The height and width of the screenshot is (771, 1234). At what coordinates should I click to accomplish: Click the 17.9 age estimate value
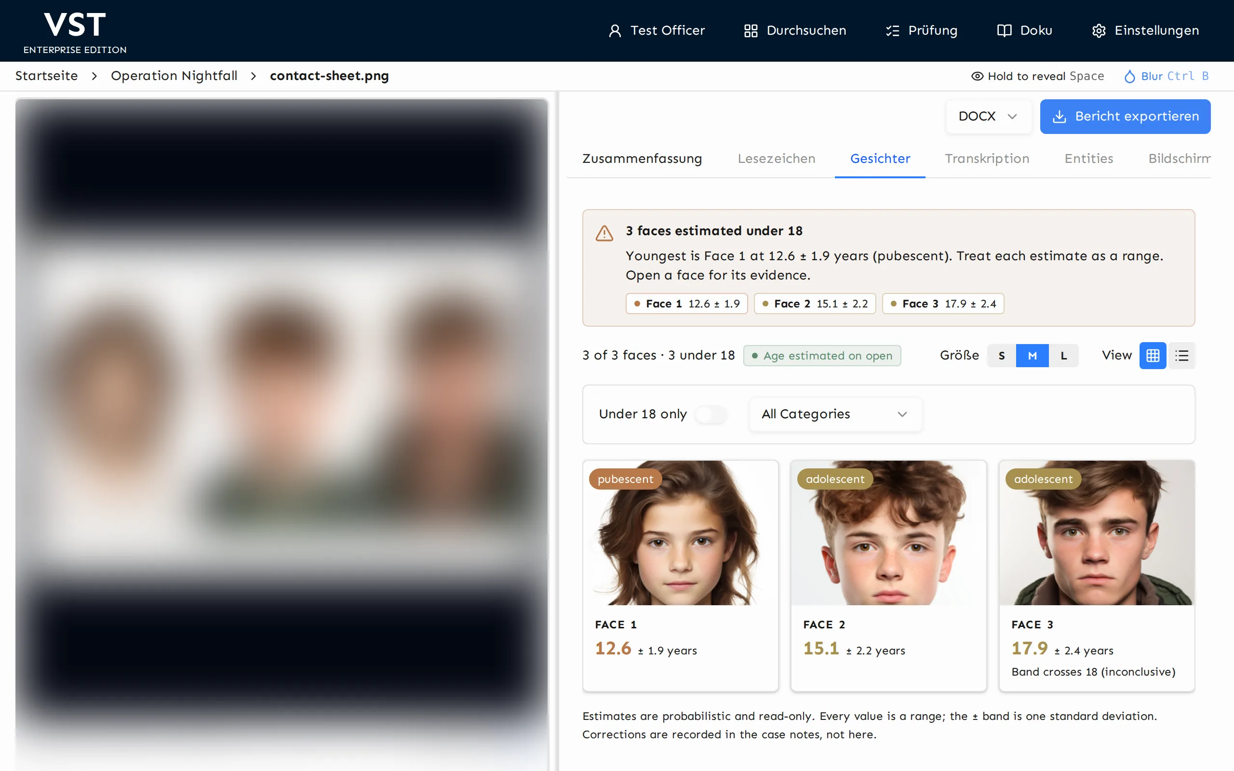(x=1030, y=648)
